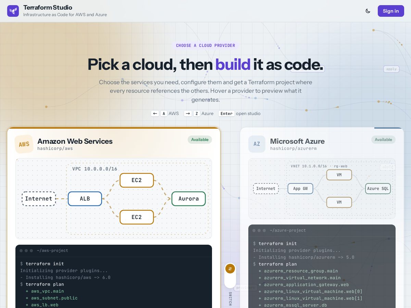Click the azurerm_virtual_network.main line
Image resolution: width=411 pixels, height=308 pixels.
tap(300, 278)
